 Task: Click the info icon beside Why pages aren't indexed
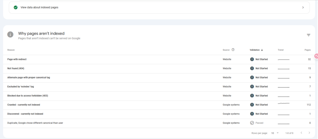11,35
